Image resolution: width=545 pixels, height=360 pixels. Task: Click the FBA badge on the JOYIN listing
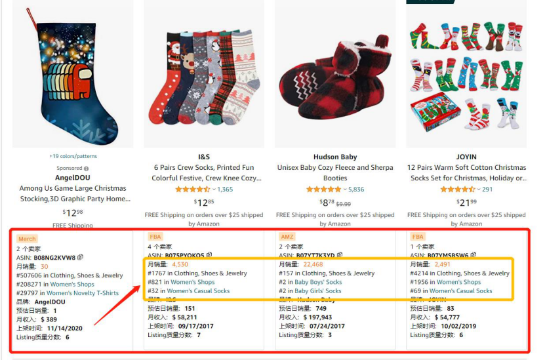pyautogui.click(x=418, y=237)
